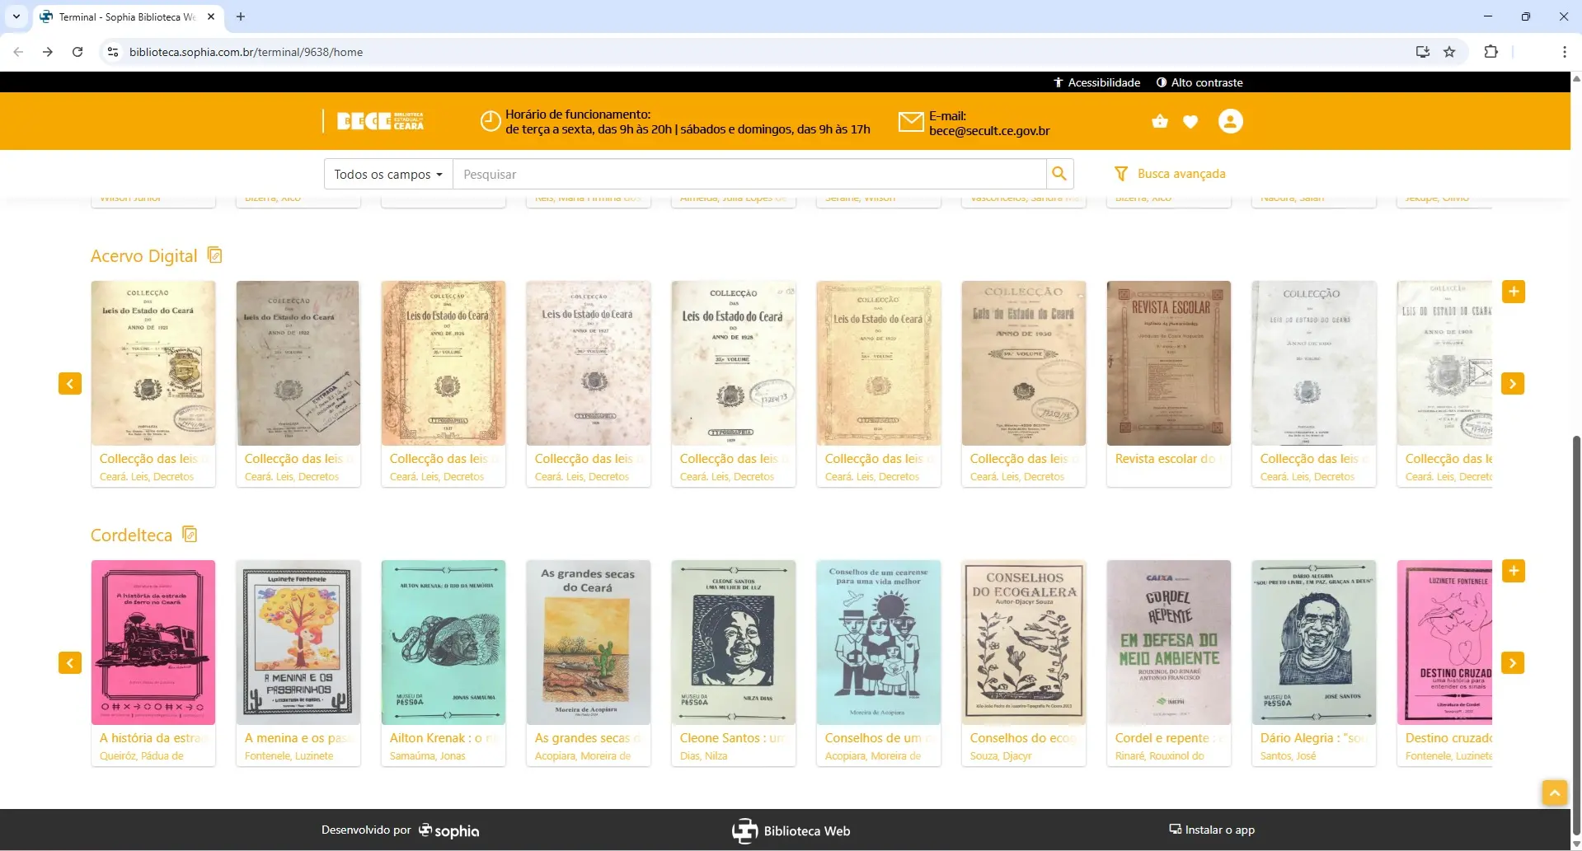
Task: Open the shopping basket icon in the header
Action: (x=1159, y=121)
